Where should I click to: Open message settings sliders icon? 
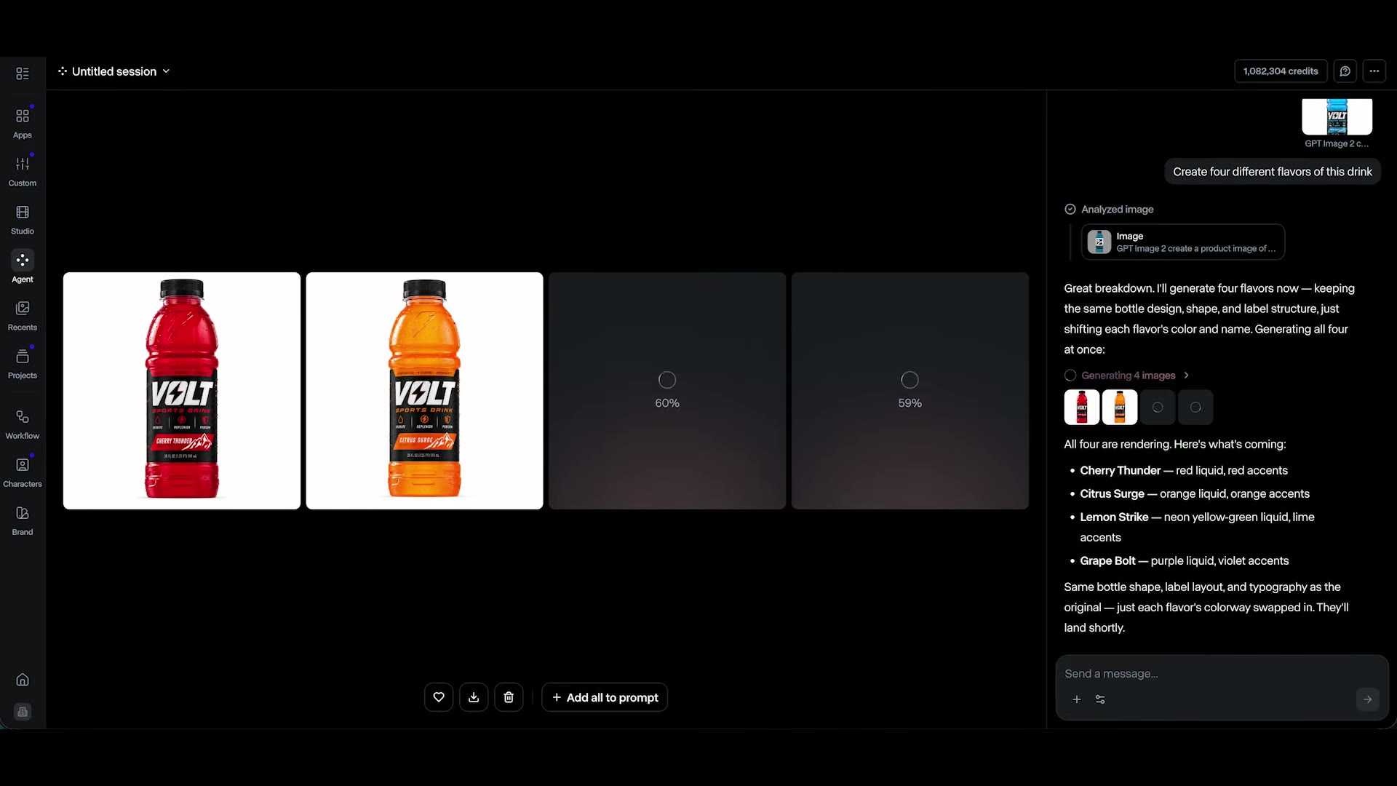pos(1100,699)
